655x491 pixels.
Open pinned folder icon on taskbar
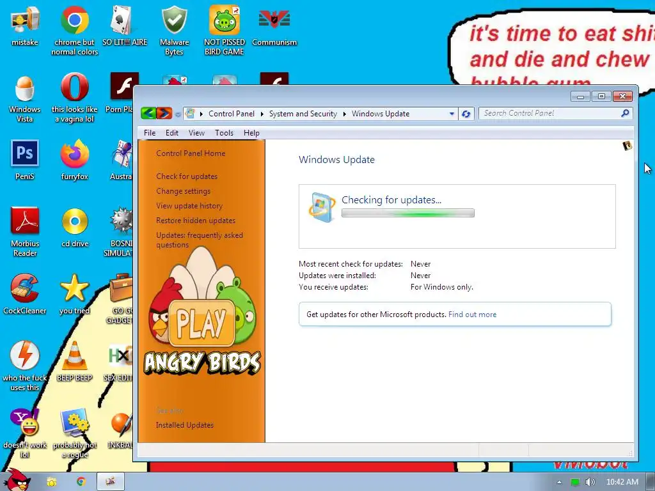(x=51, y=482)
